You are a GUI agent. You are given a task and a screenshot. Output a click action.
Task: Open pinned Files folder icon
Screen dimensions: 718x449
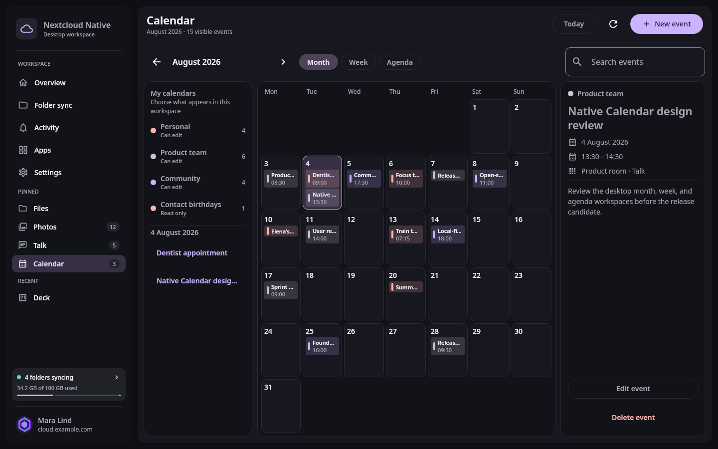click(22, 209)
